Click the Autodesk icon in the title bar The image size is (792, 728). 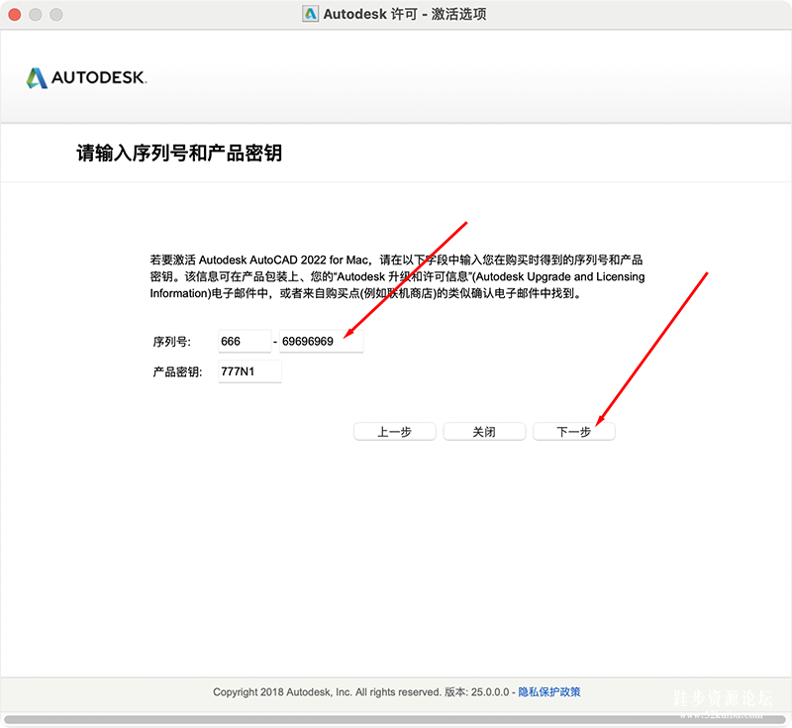tap(310, 14)
